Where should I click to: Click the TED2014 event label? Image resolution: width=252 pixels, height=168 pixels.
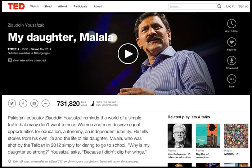[13, 49]
